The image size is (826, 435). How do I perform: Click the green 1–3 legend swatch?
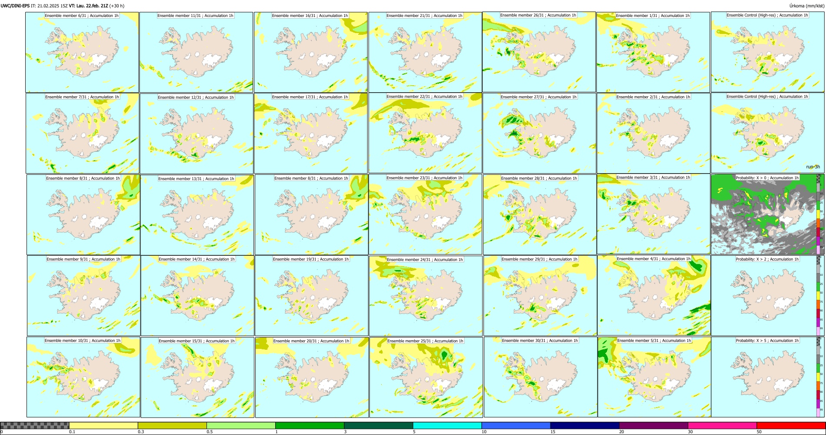310,425
